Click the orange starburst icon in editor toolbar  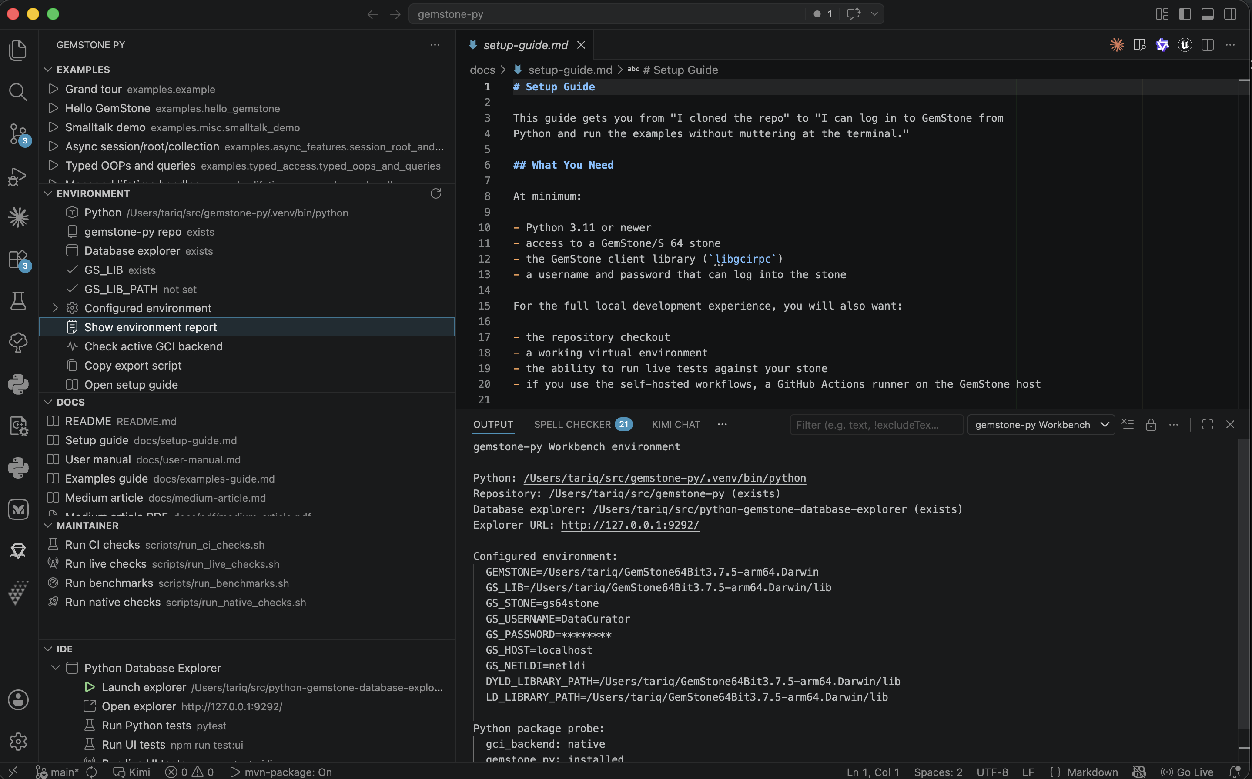(x=1117, y=45)
